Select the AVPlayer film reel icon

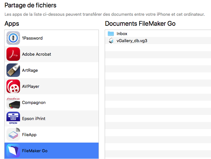pos(13,86)
